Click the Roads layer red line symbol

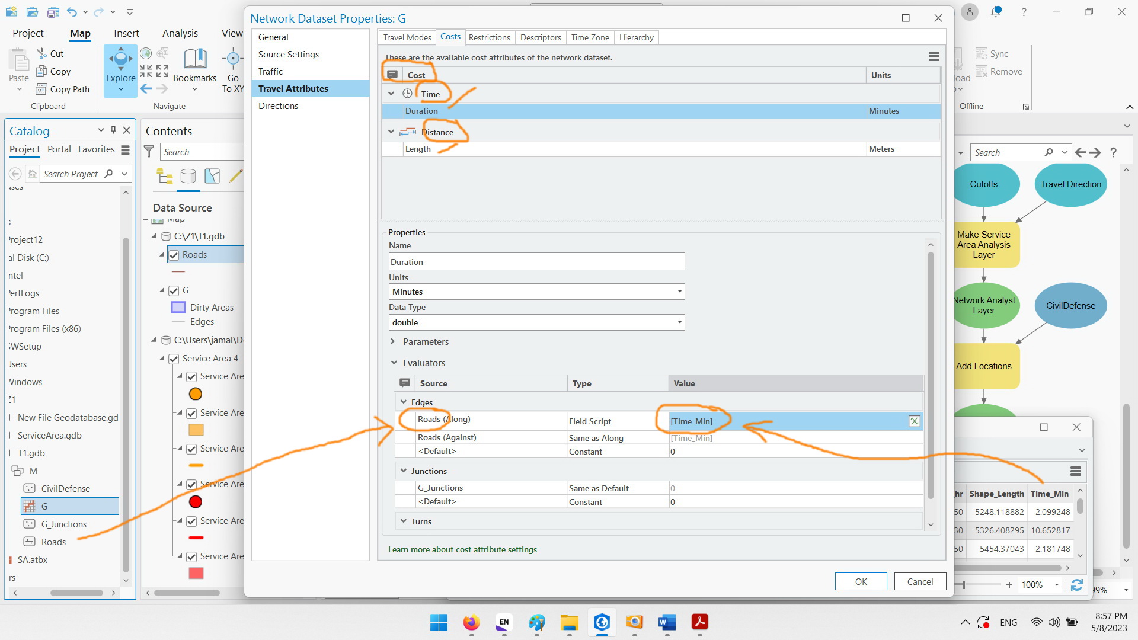[x=178, y=271]
